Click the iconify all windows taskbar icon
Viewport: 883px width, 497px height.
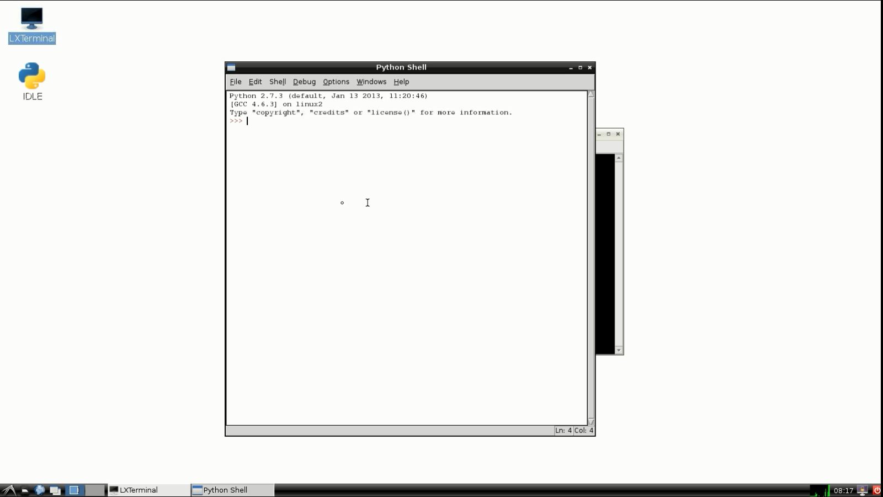(x=55, y=490)
